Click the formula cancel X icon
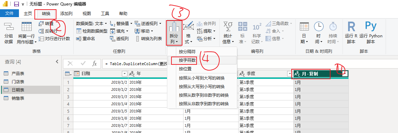The height and width of the screenshot is (133, 398). click(x=70, y=63)
